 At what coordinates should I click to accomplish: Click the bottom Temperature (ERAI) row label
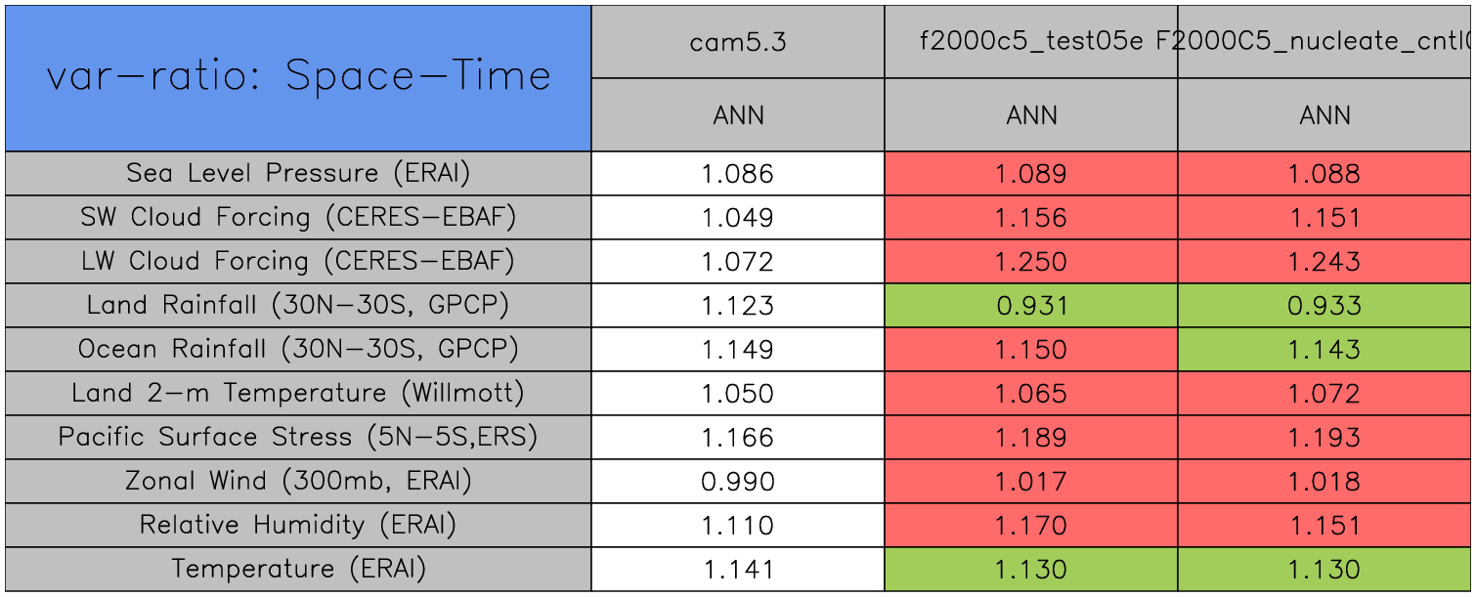[298, 569]
